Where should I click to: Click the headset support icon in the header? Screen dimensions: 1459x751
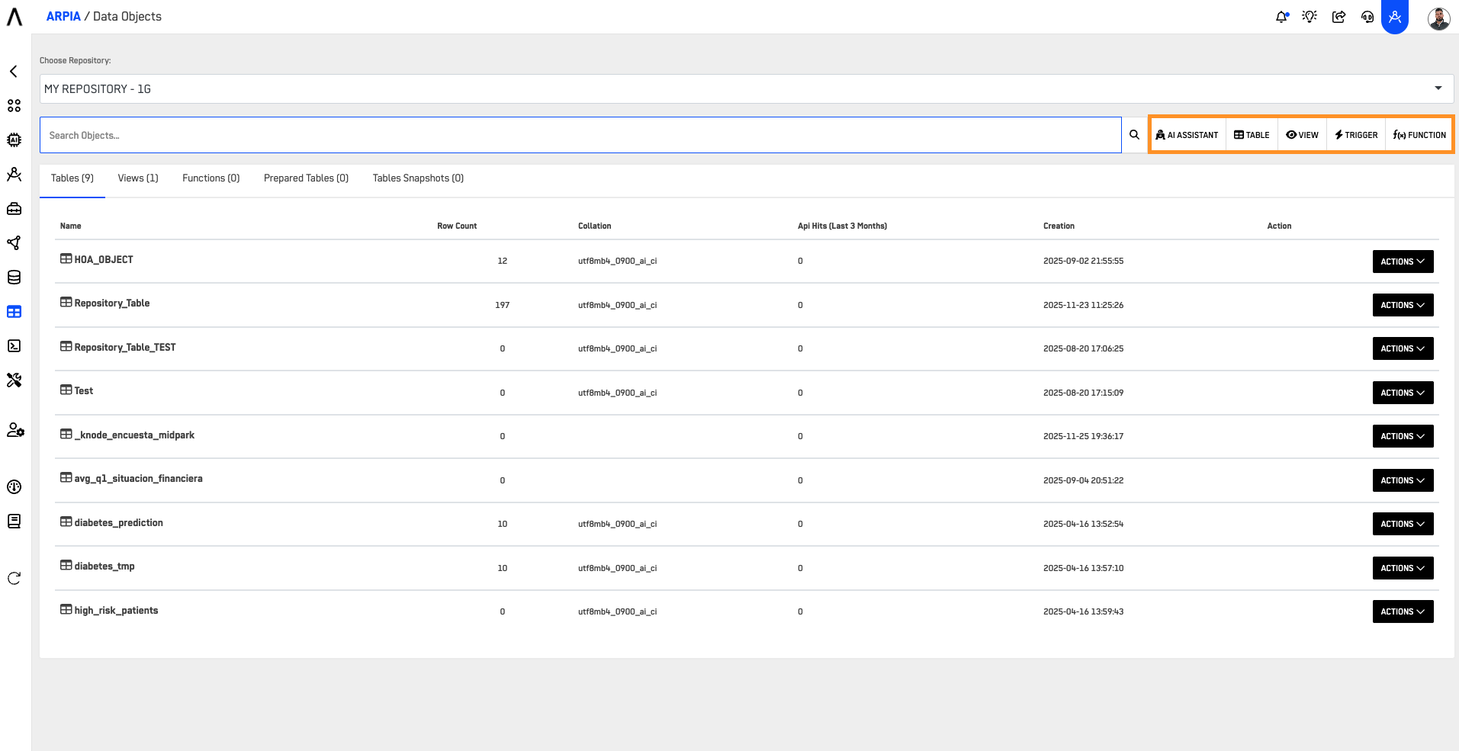1367,16
